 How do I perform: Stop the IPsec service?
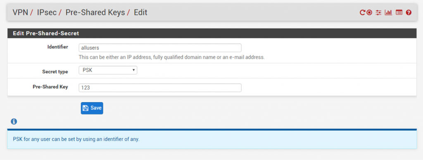[x=369, y=12]
